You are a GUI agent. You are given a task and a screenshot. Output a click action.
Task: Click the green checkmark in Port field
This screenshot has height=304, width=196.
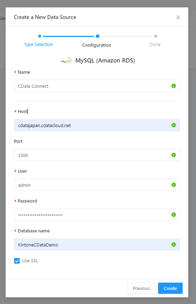[174, 155]
